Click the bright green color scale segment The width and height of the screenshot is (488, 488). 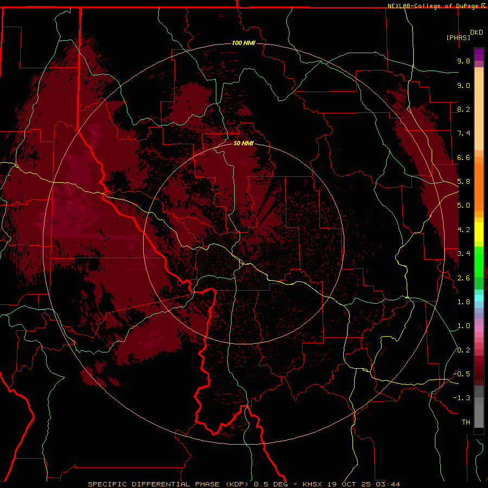tap(479, 262)
